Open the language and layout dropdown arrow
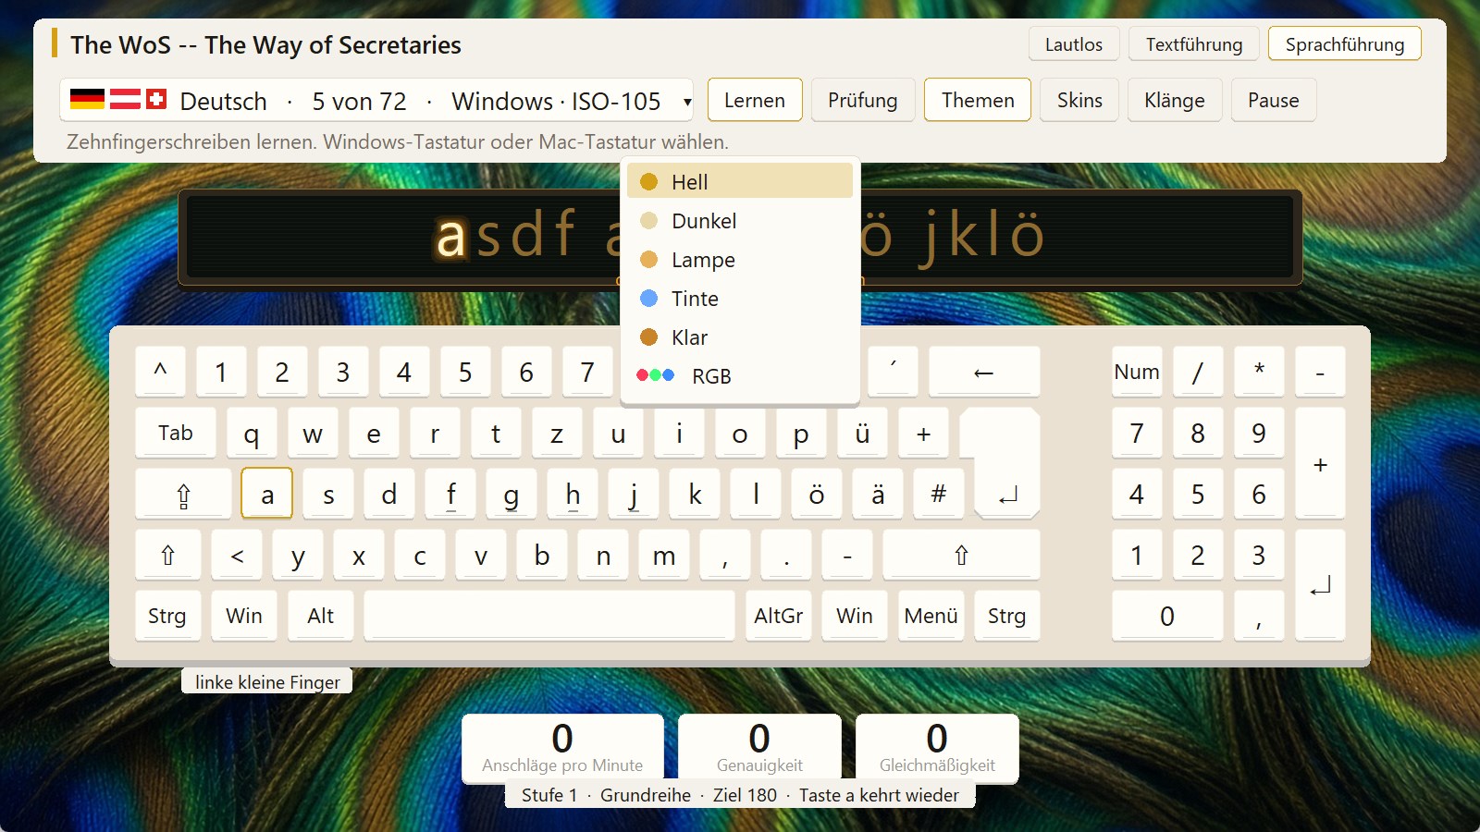 pos(687,102)
